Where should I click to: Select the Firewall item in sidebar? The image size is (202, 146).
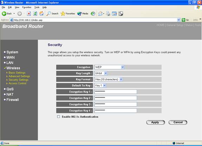click(13, 100)
